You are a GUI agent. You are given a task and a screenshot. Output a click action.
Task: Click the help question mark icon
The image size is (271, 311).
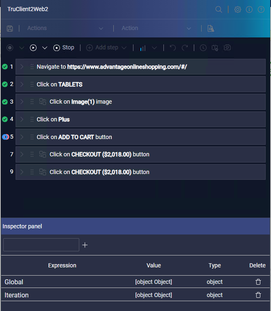click(x=261, y=9)
